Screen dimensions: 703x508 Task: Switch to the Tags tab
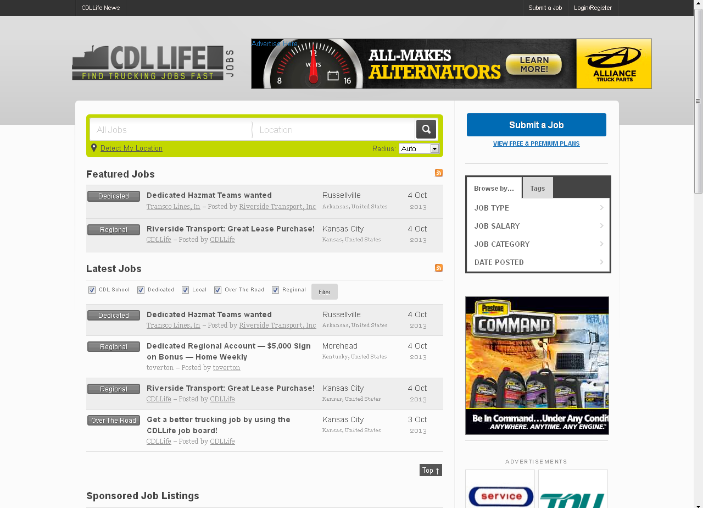click(538, 188)
